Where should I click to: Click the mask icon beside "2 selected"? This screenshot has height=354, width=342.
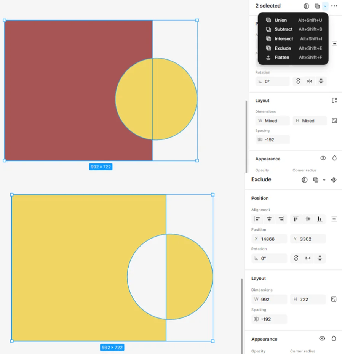click(306, 6)
